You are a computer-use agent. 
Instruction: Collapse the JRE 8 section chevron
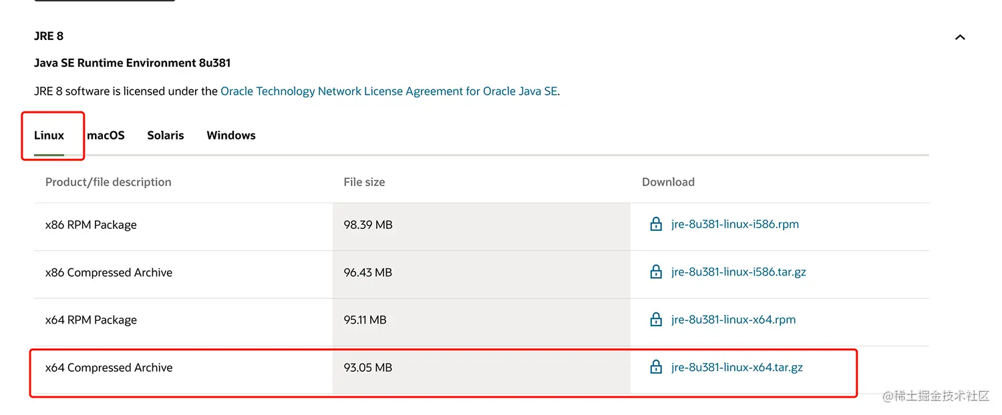(x=960, y=37)
